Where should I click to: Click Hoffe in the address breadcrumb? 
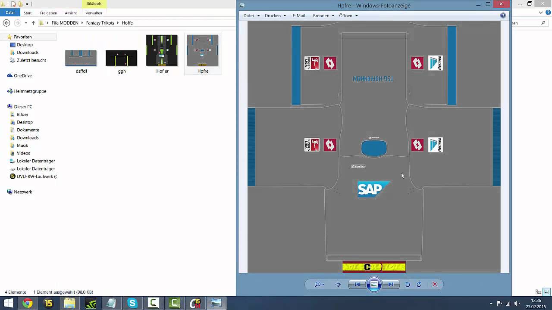(127, 23)
